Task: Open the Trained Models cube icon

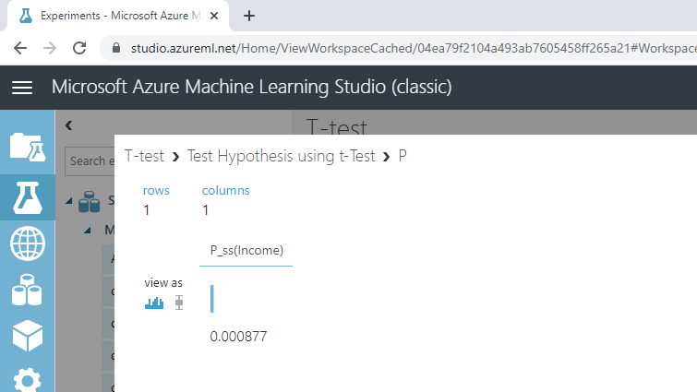Action: [x=28, y=336]
